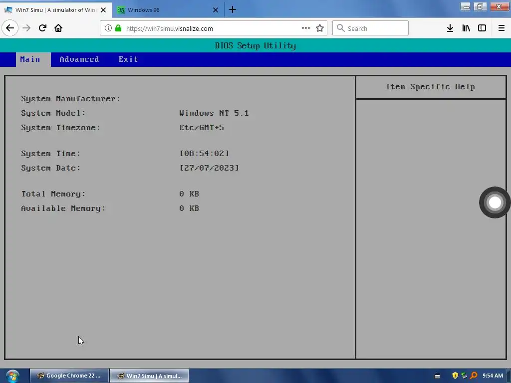
Task: Click the orange magnifier tray icon
Action: 474,376
